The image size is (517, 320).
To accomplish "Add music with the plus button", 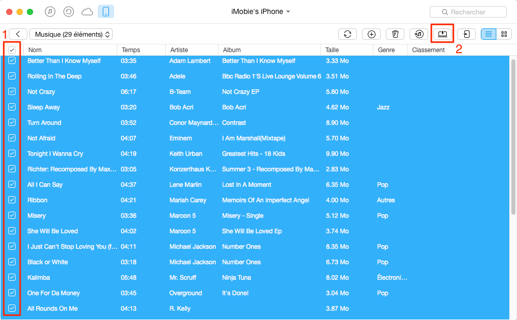I will [371, 34].
